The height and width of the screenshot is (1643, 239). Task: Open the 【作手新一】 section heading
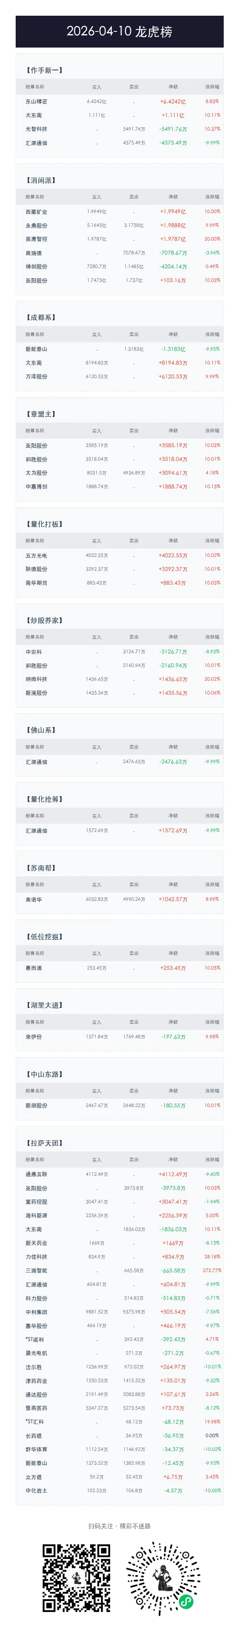pyautogui.click(x=45, y=70)
